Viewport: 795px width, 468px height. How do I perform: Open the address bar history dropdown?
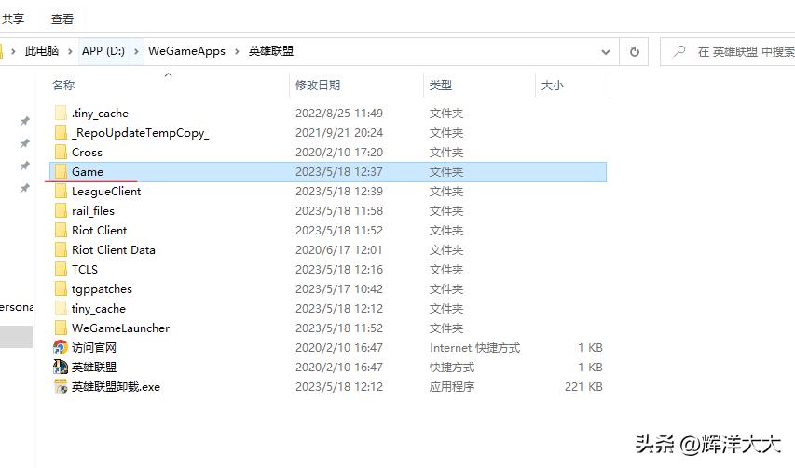[x=606, y=51]
